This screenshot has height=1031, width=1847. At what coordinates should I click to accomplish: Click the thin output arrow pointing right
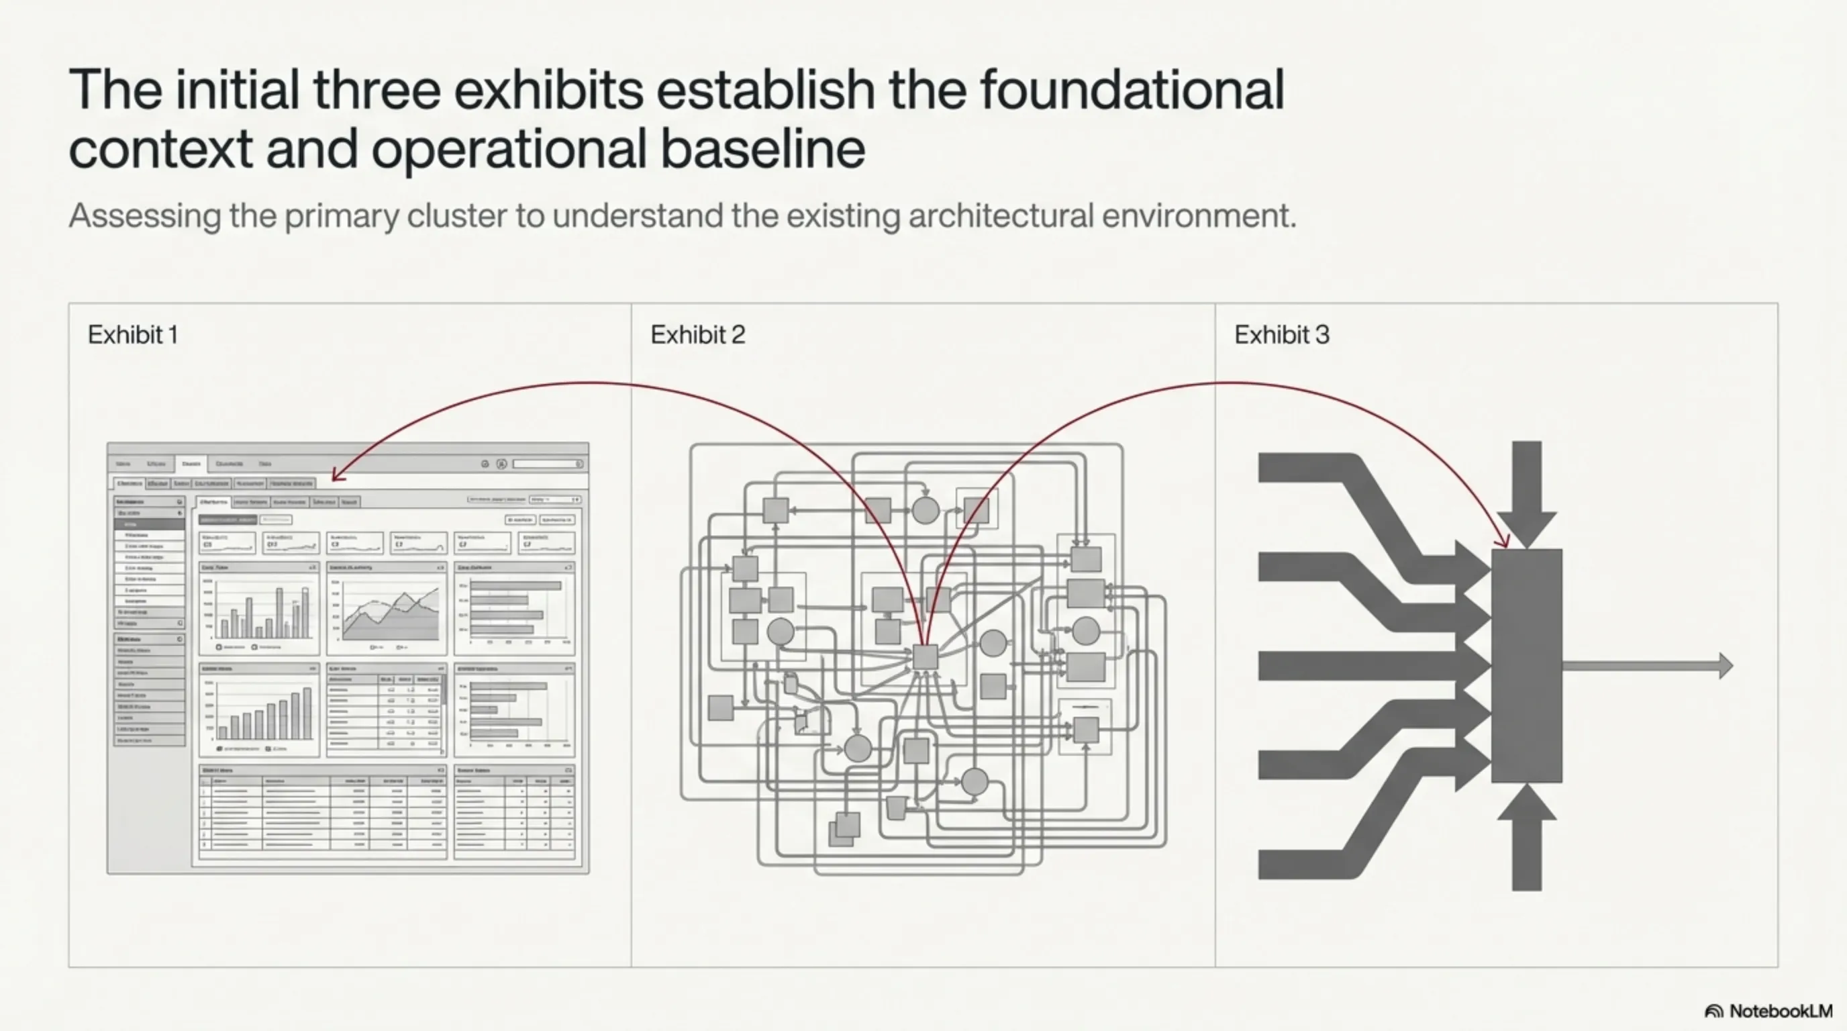[1648, 665]
